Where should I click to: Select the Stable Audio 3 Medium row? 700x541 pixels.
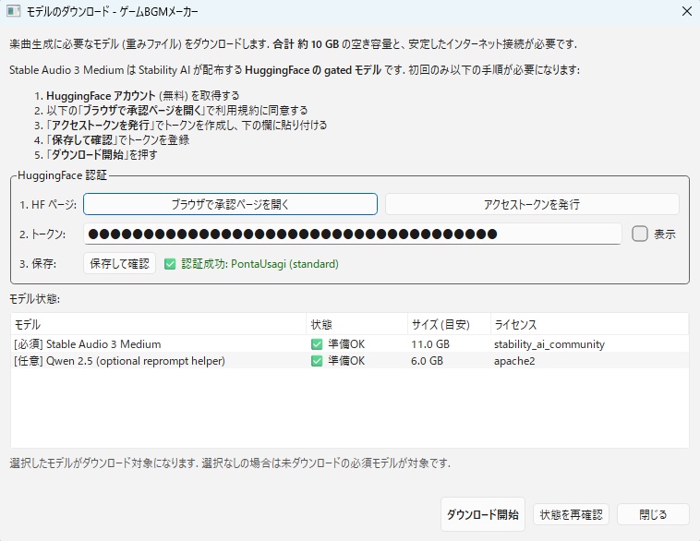click(x=350, y=344)
